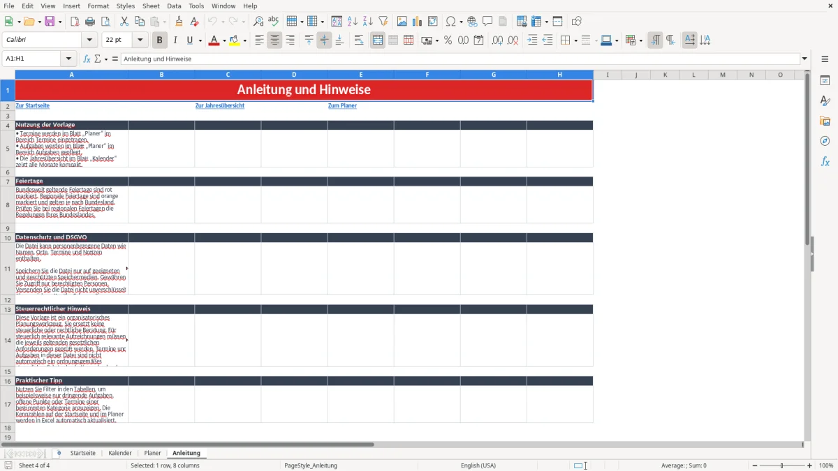838x471 pixels.
Task: Toggle Wrap Text button
Action: [x=359, y=40]
